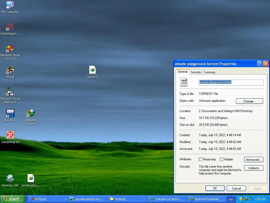Click the TORRENT File type text
Screen dimensions: 270x203
click(x=208, y=94)
